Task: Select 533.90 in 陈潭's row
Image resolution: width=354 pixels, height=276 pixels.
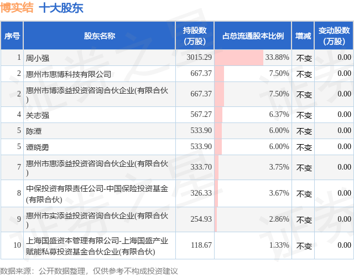Action: tap(201, 130)
